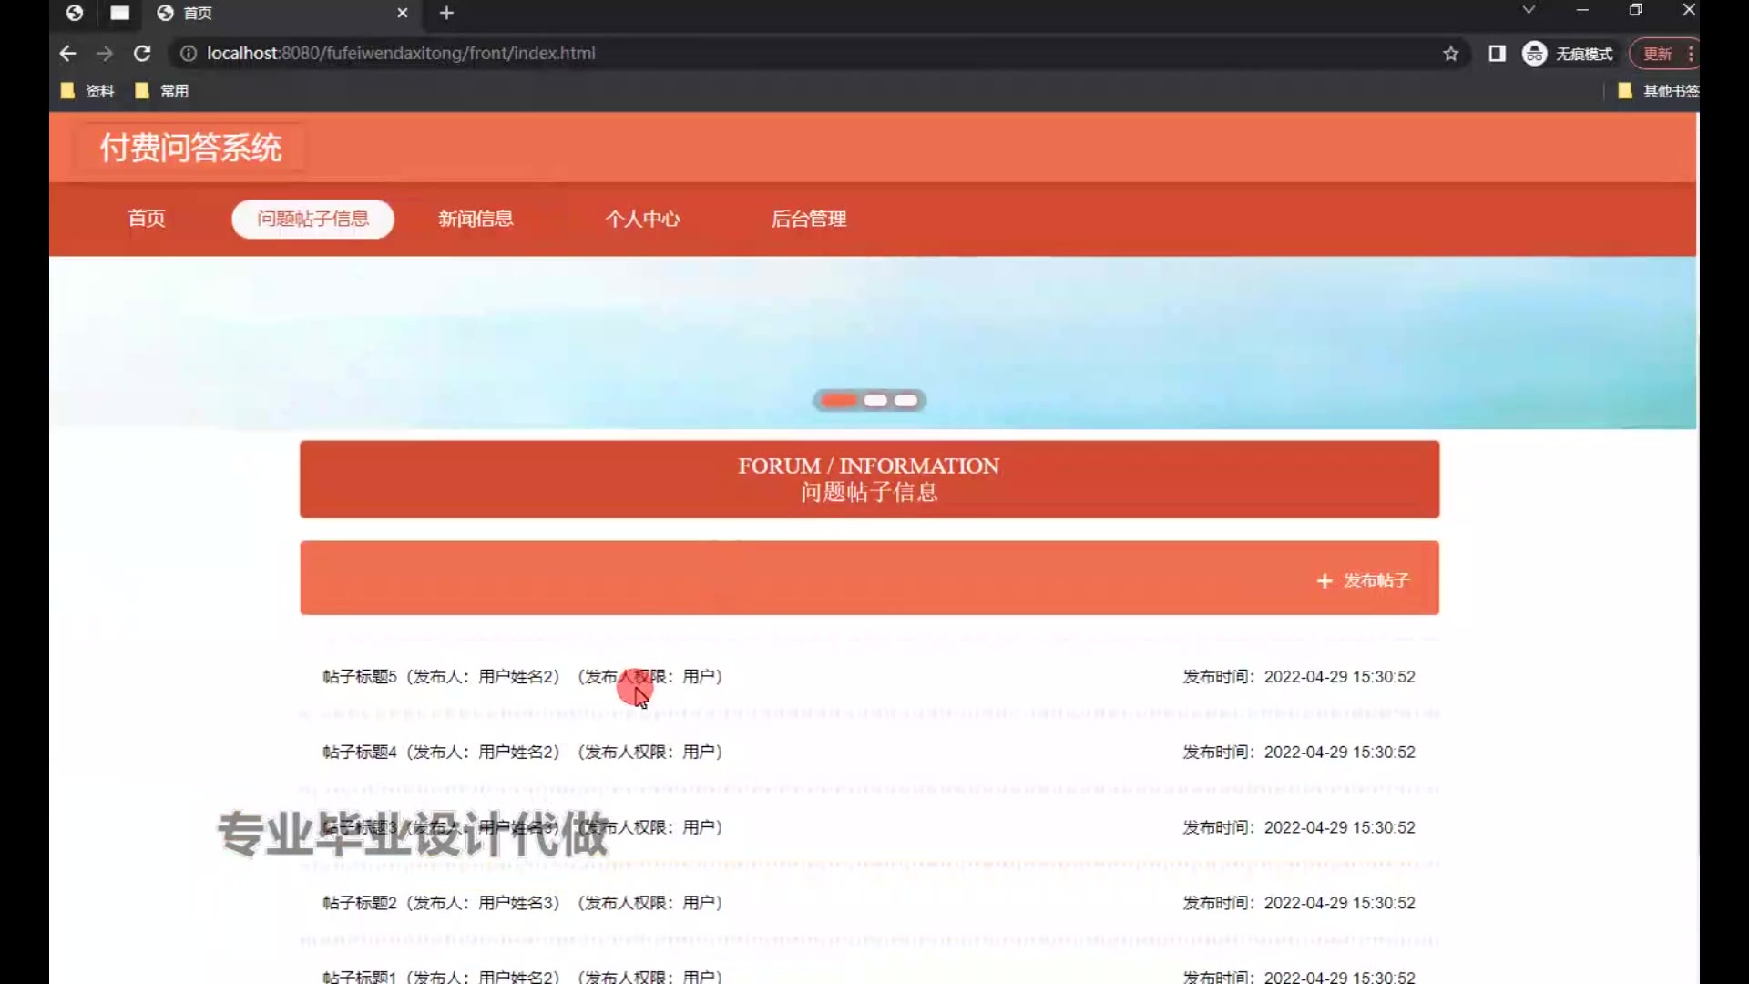Screen dimensions: 1749x984
Task: Click the 发布帖子 button
Action: point(1364,580)
